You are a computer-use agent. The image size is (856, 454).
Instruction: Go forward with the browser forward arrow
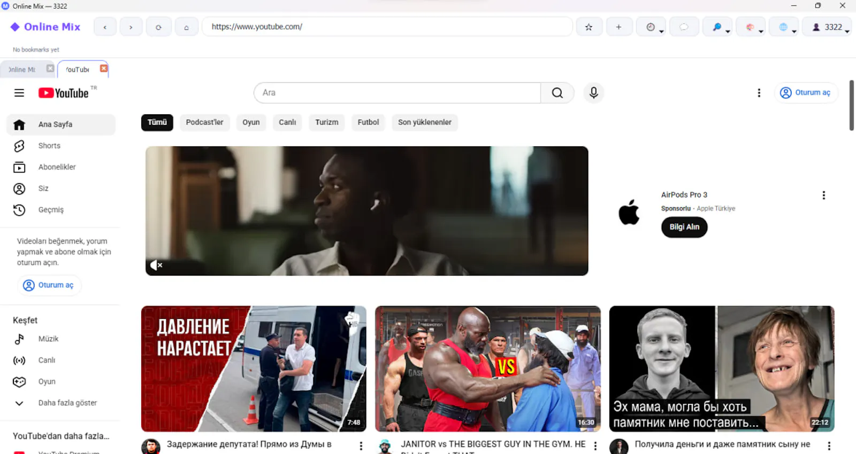click(x=131, y=27)
